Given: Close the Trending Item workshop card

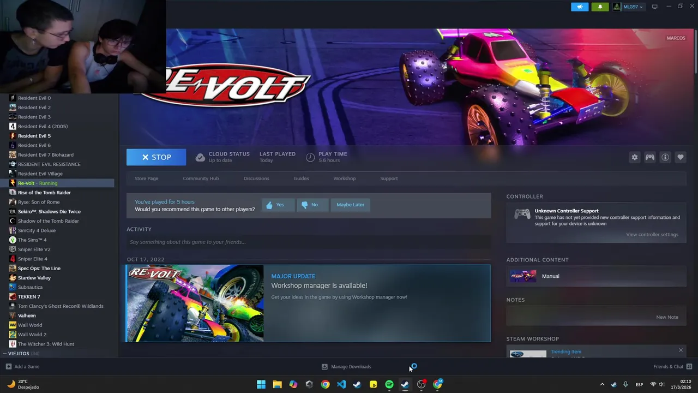Looking at the screenshot, I should 681,350.
